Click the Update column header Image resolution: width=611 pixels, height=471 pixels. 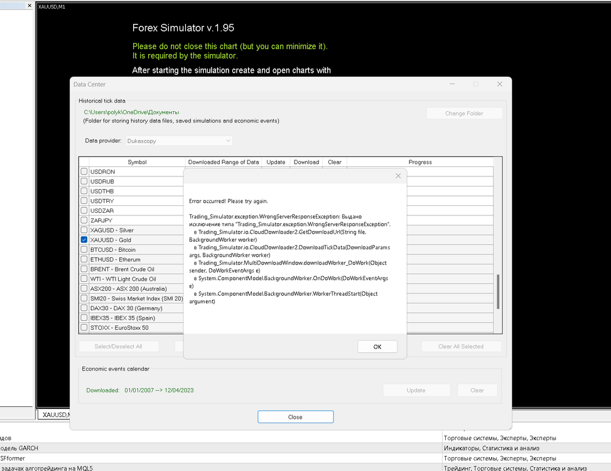pos(276,162)
